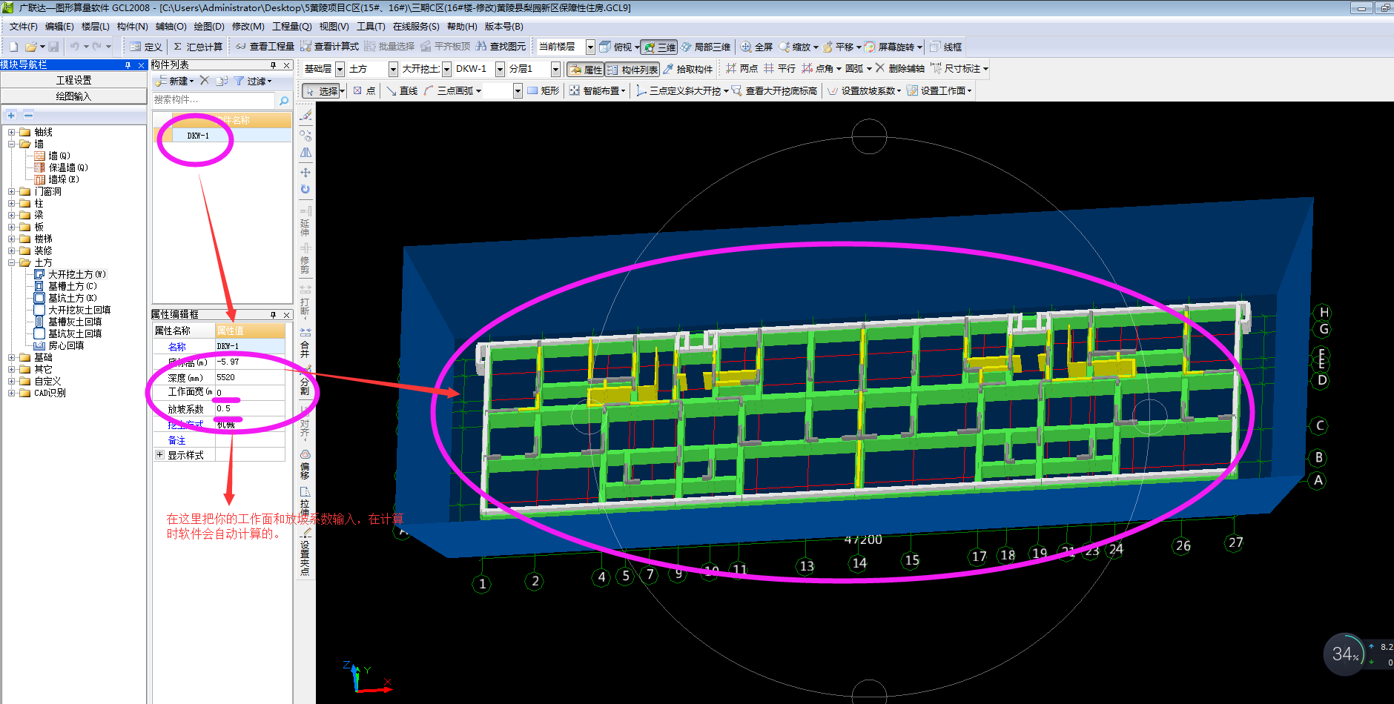Click the 合并 (merge) vertical tool
1394x704 pixels.
[305, 343]
